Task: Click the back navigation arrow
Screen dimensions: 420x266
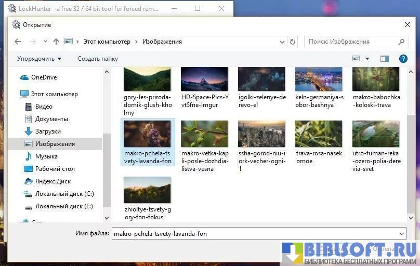Action: click(x=18, y=42)
